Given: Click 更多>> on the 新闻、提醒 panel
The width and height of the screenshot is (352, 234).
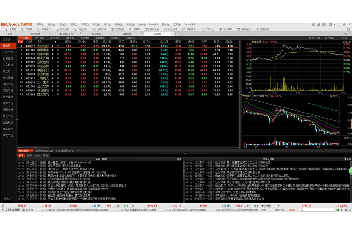Looking at the screenshot, I should coord(180,159).
